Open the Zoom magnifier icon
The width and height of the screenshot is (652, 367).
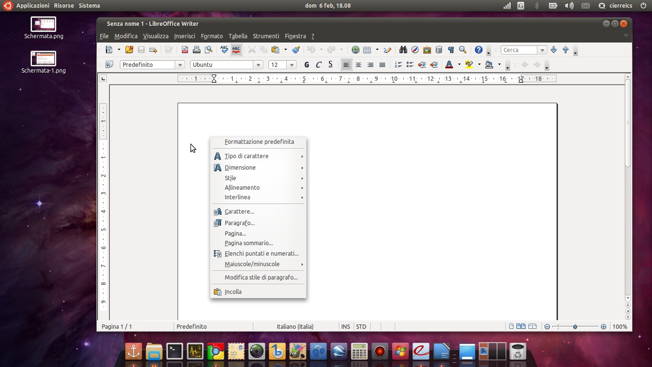(x=463, y=50)
